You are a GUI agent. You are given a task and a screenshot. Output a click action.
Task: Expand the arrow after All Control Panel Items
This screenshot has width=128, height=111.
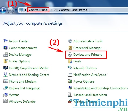[90, 10]
